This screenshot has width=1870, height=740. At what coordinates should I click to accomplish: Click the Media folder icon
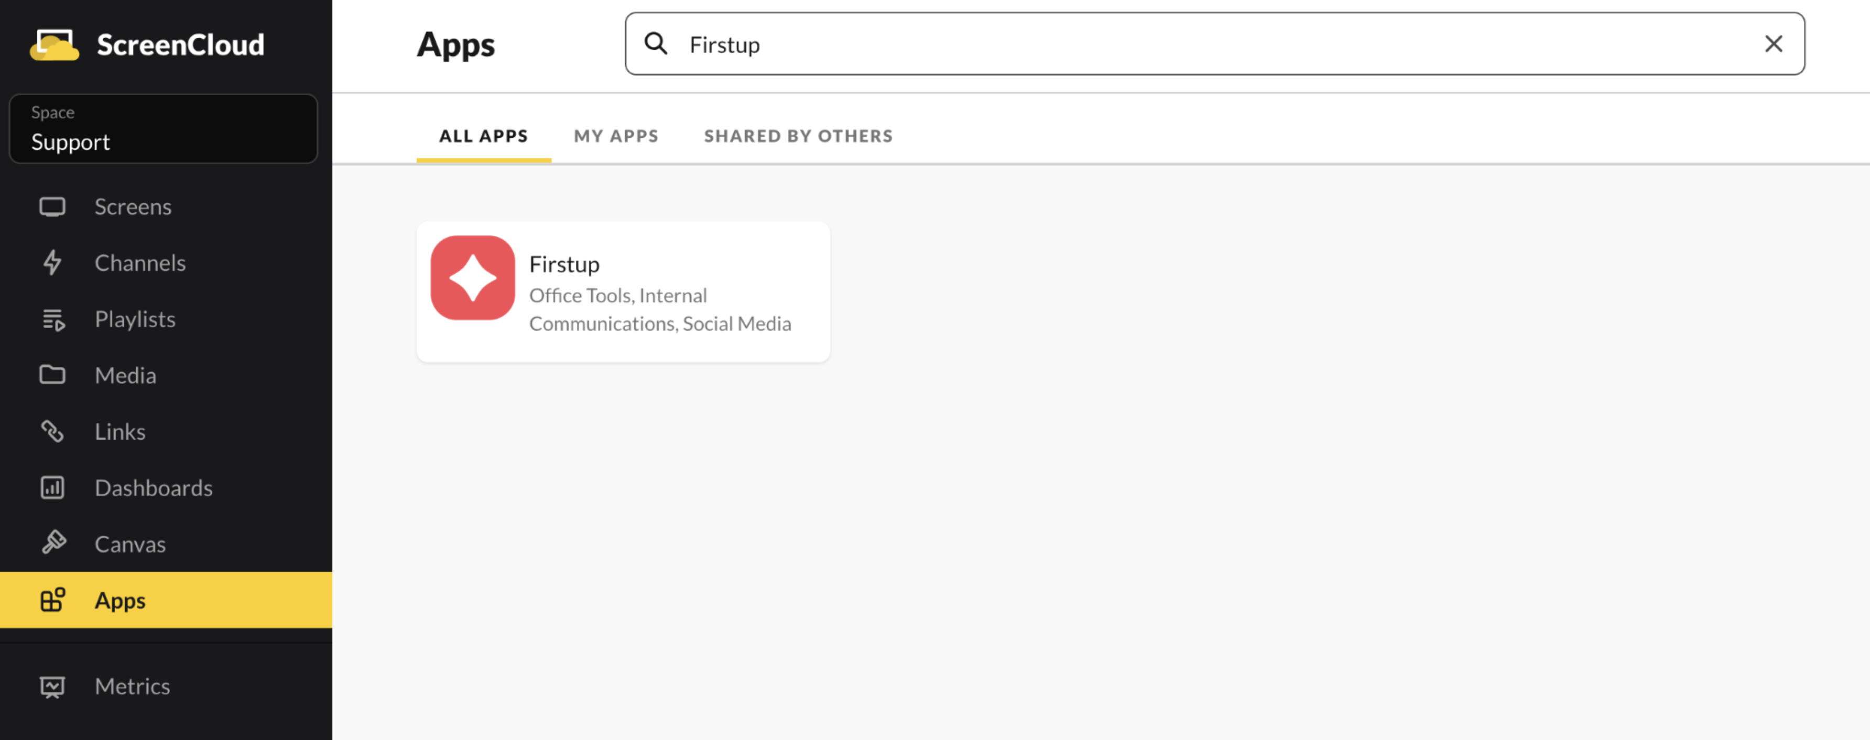[x=52, y=375]
